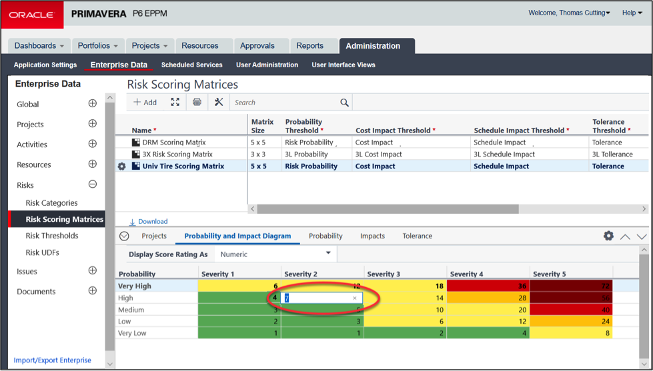Click the horizontal scrollbar of the matrix table

(388, 208)
